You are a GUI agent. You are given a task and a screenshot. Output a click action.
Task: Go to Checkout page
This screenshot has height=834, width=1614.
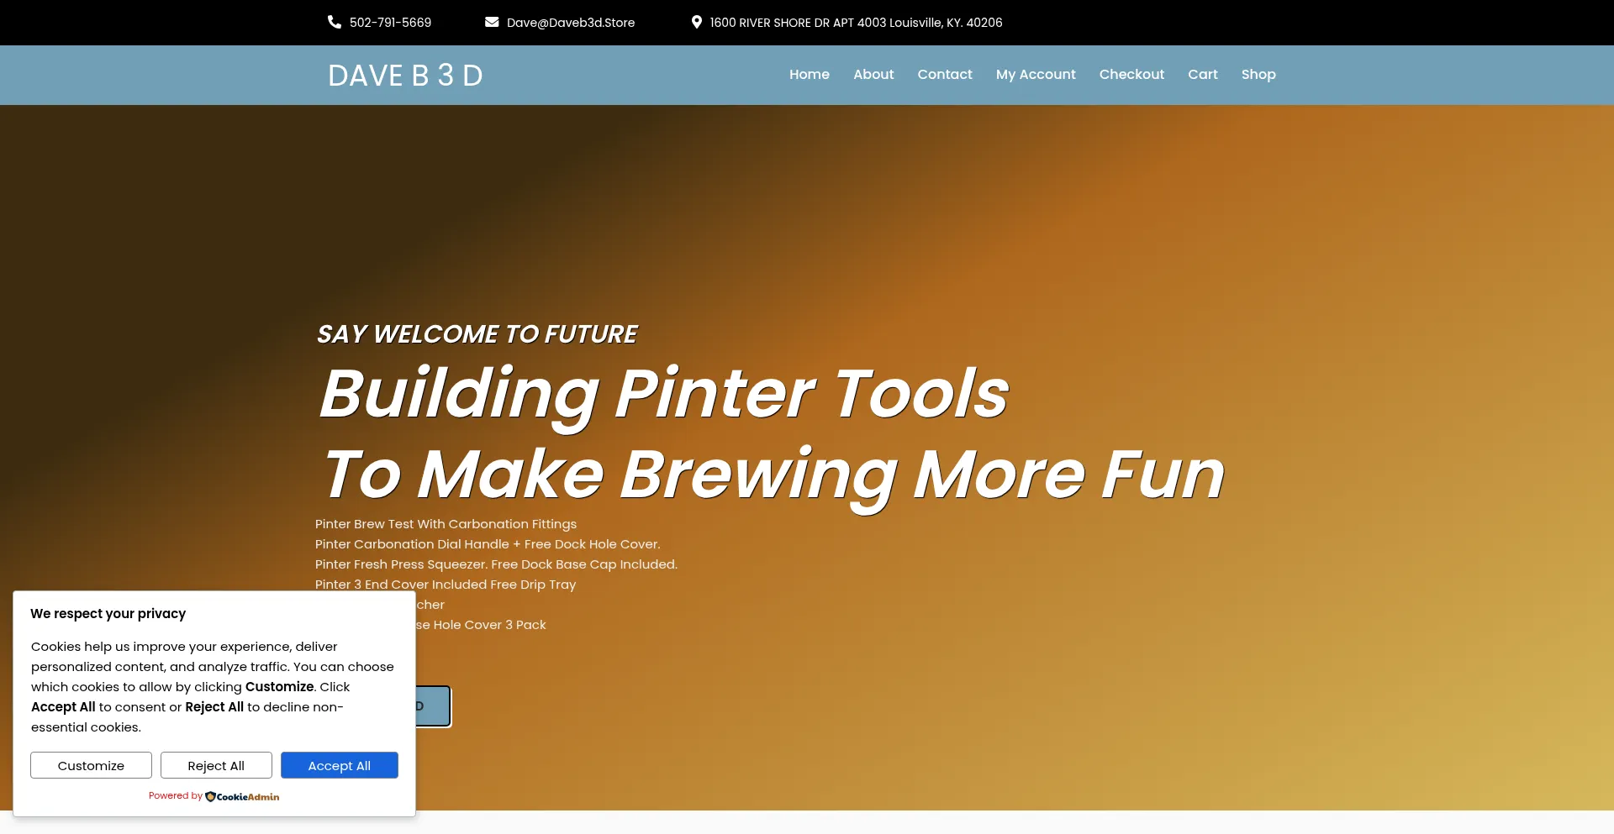point(1131,74)
